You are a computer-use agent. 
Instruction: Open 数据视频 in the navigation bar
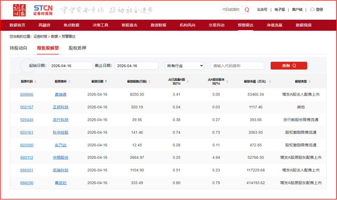coord(304,25)
